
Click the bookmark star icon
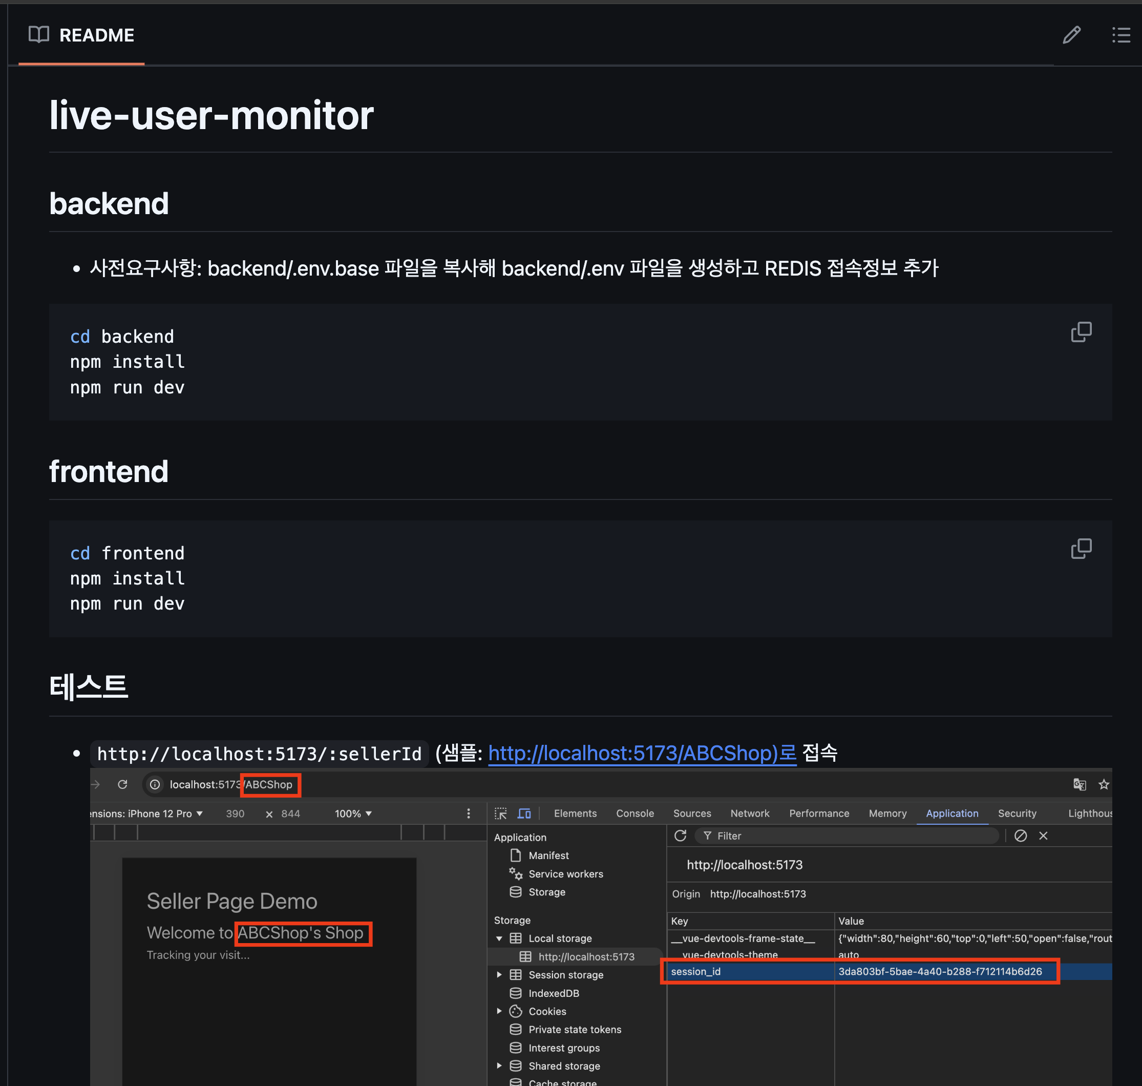tap(1104, 784)
